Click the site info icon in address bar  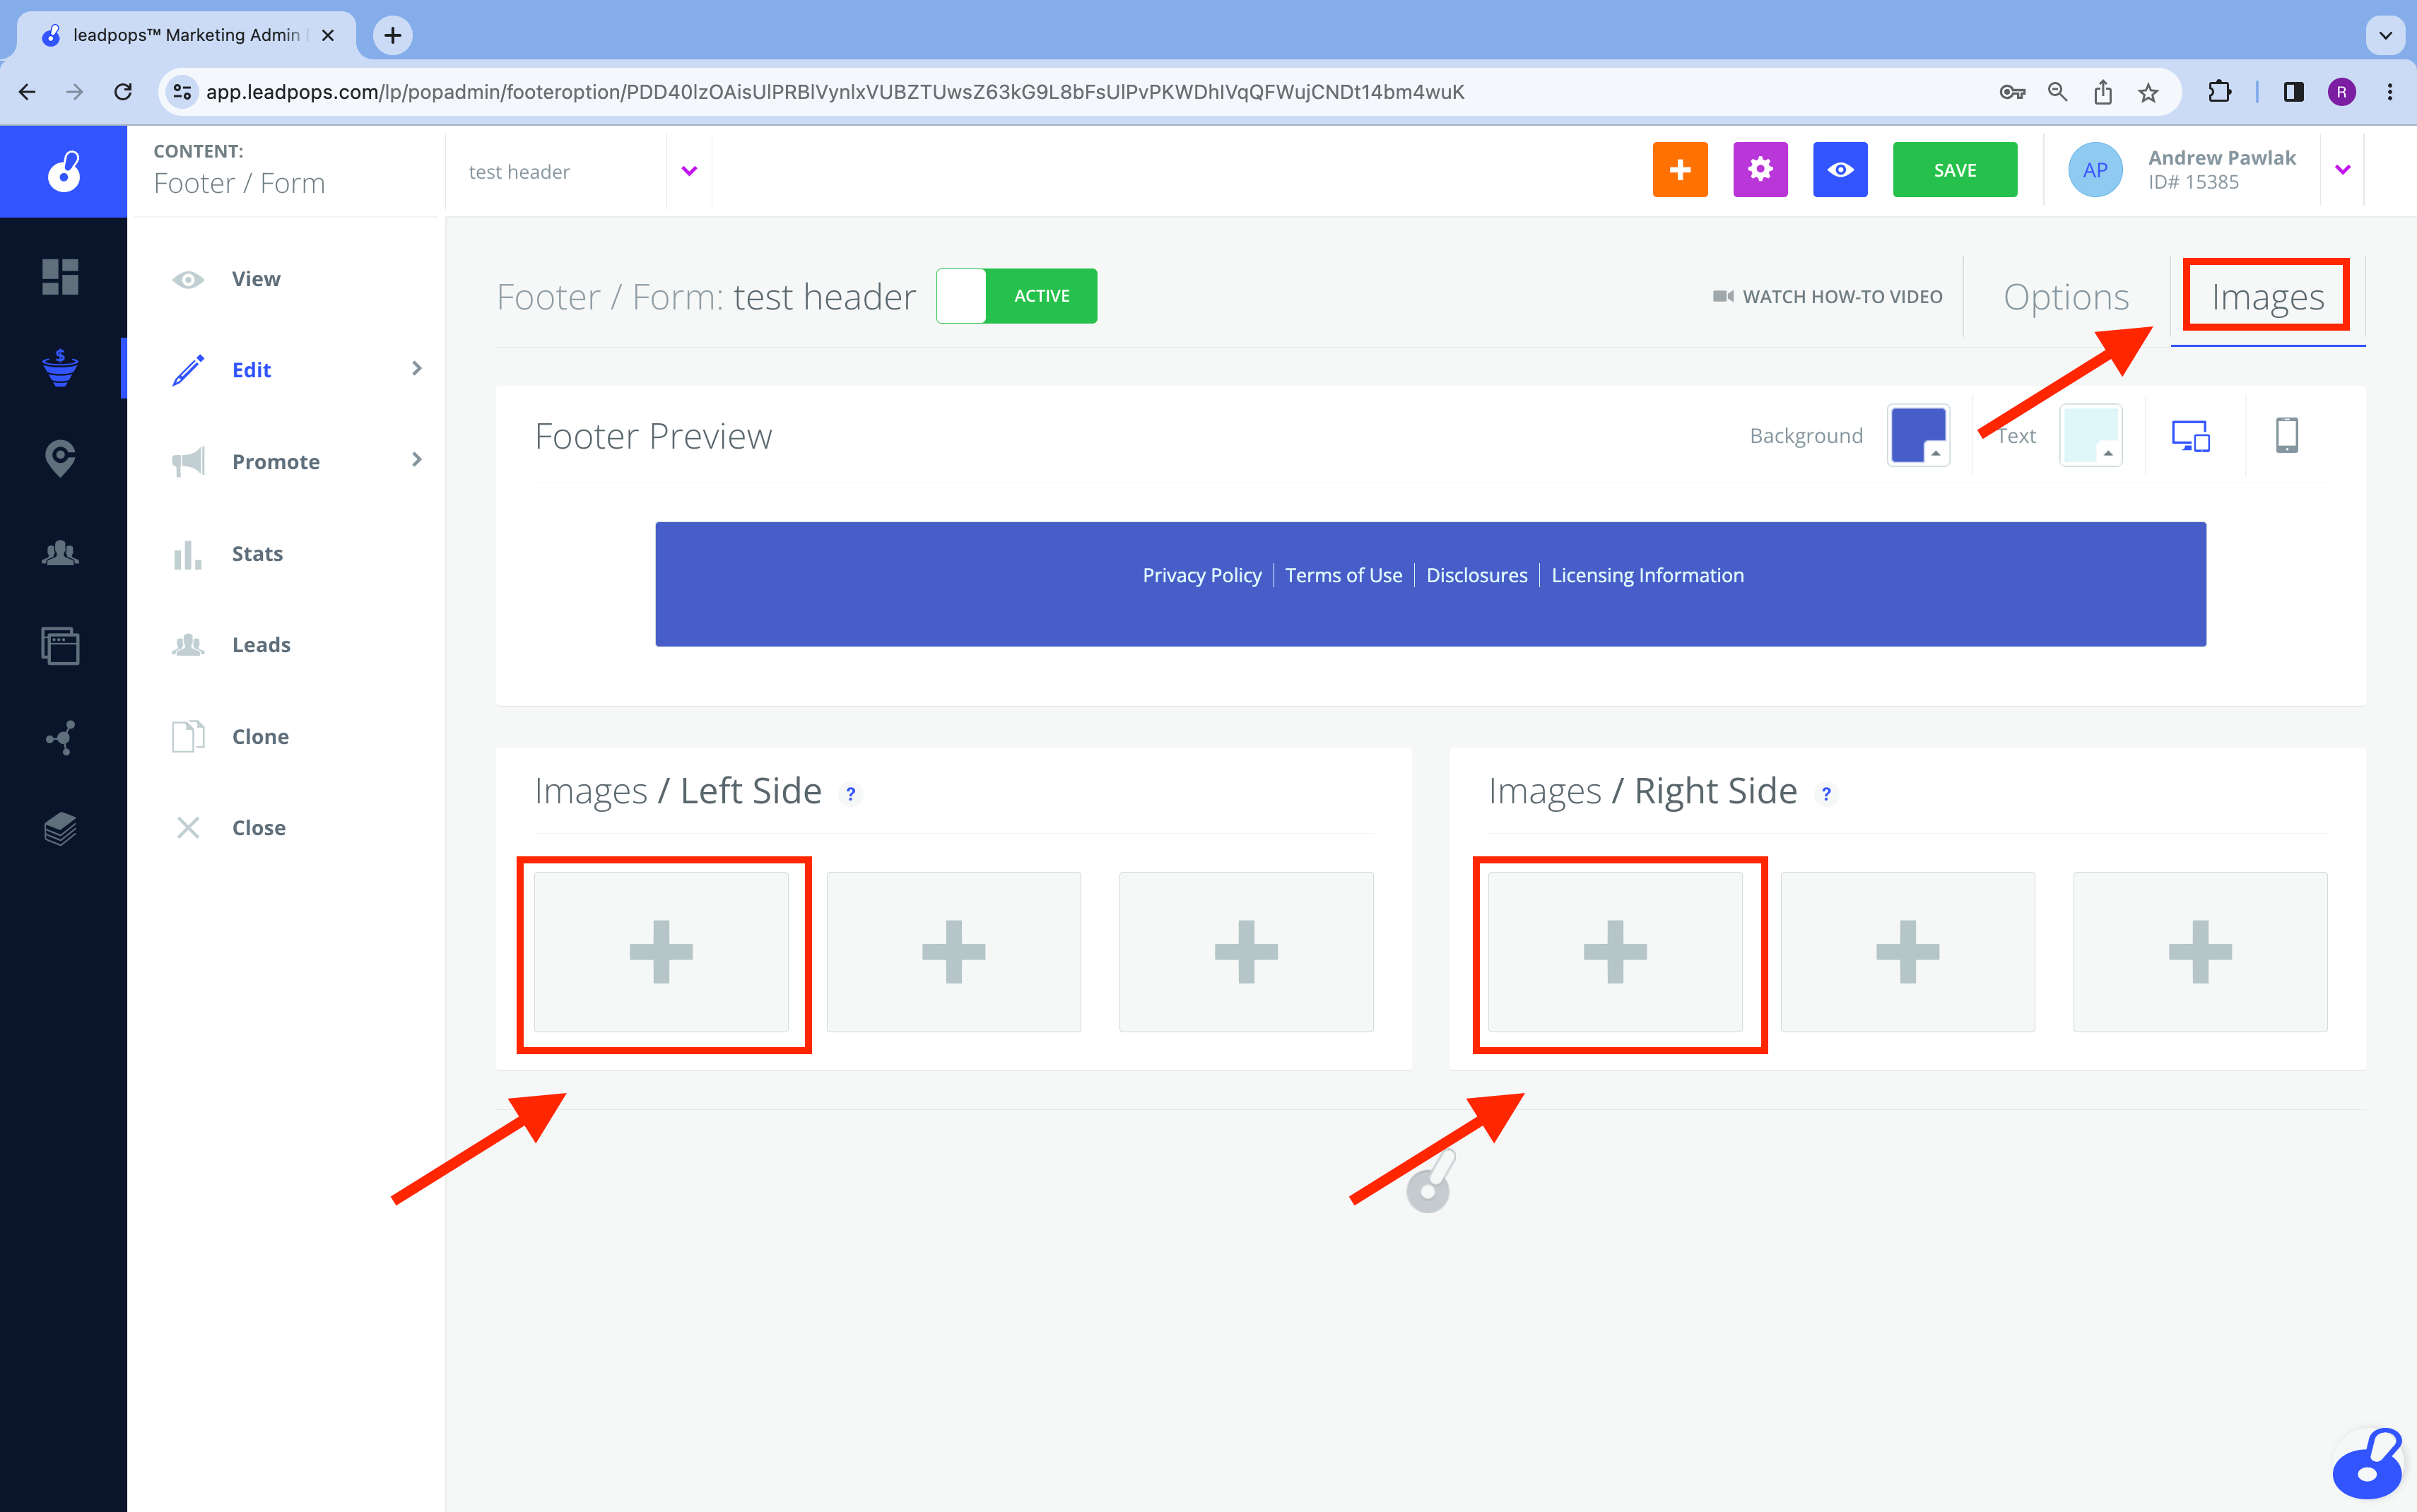coord(181,92)
